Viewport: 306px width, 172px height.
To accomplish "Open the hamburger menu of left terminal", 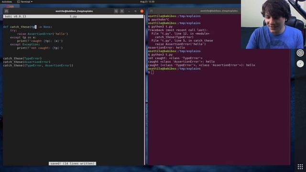I will point(122,11).
